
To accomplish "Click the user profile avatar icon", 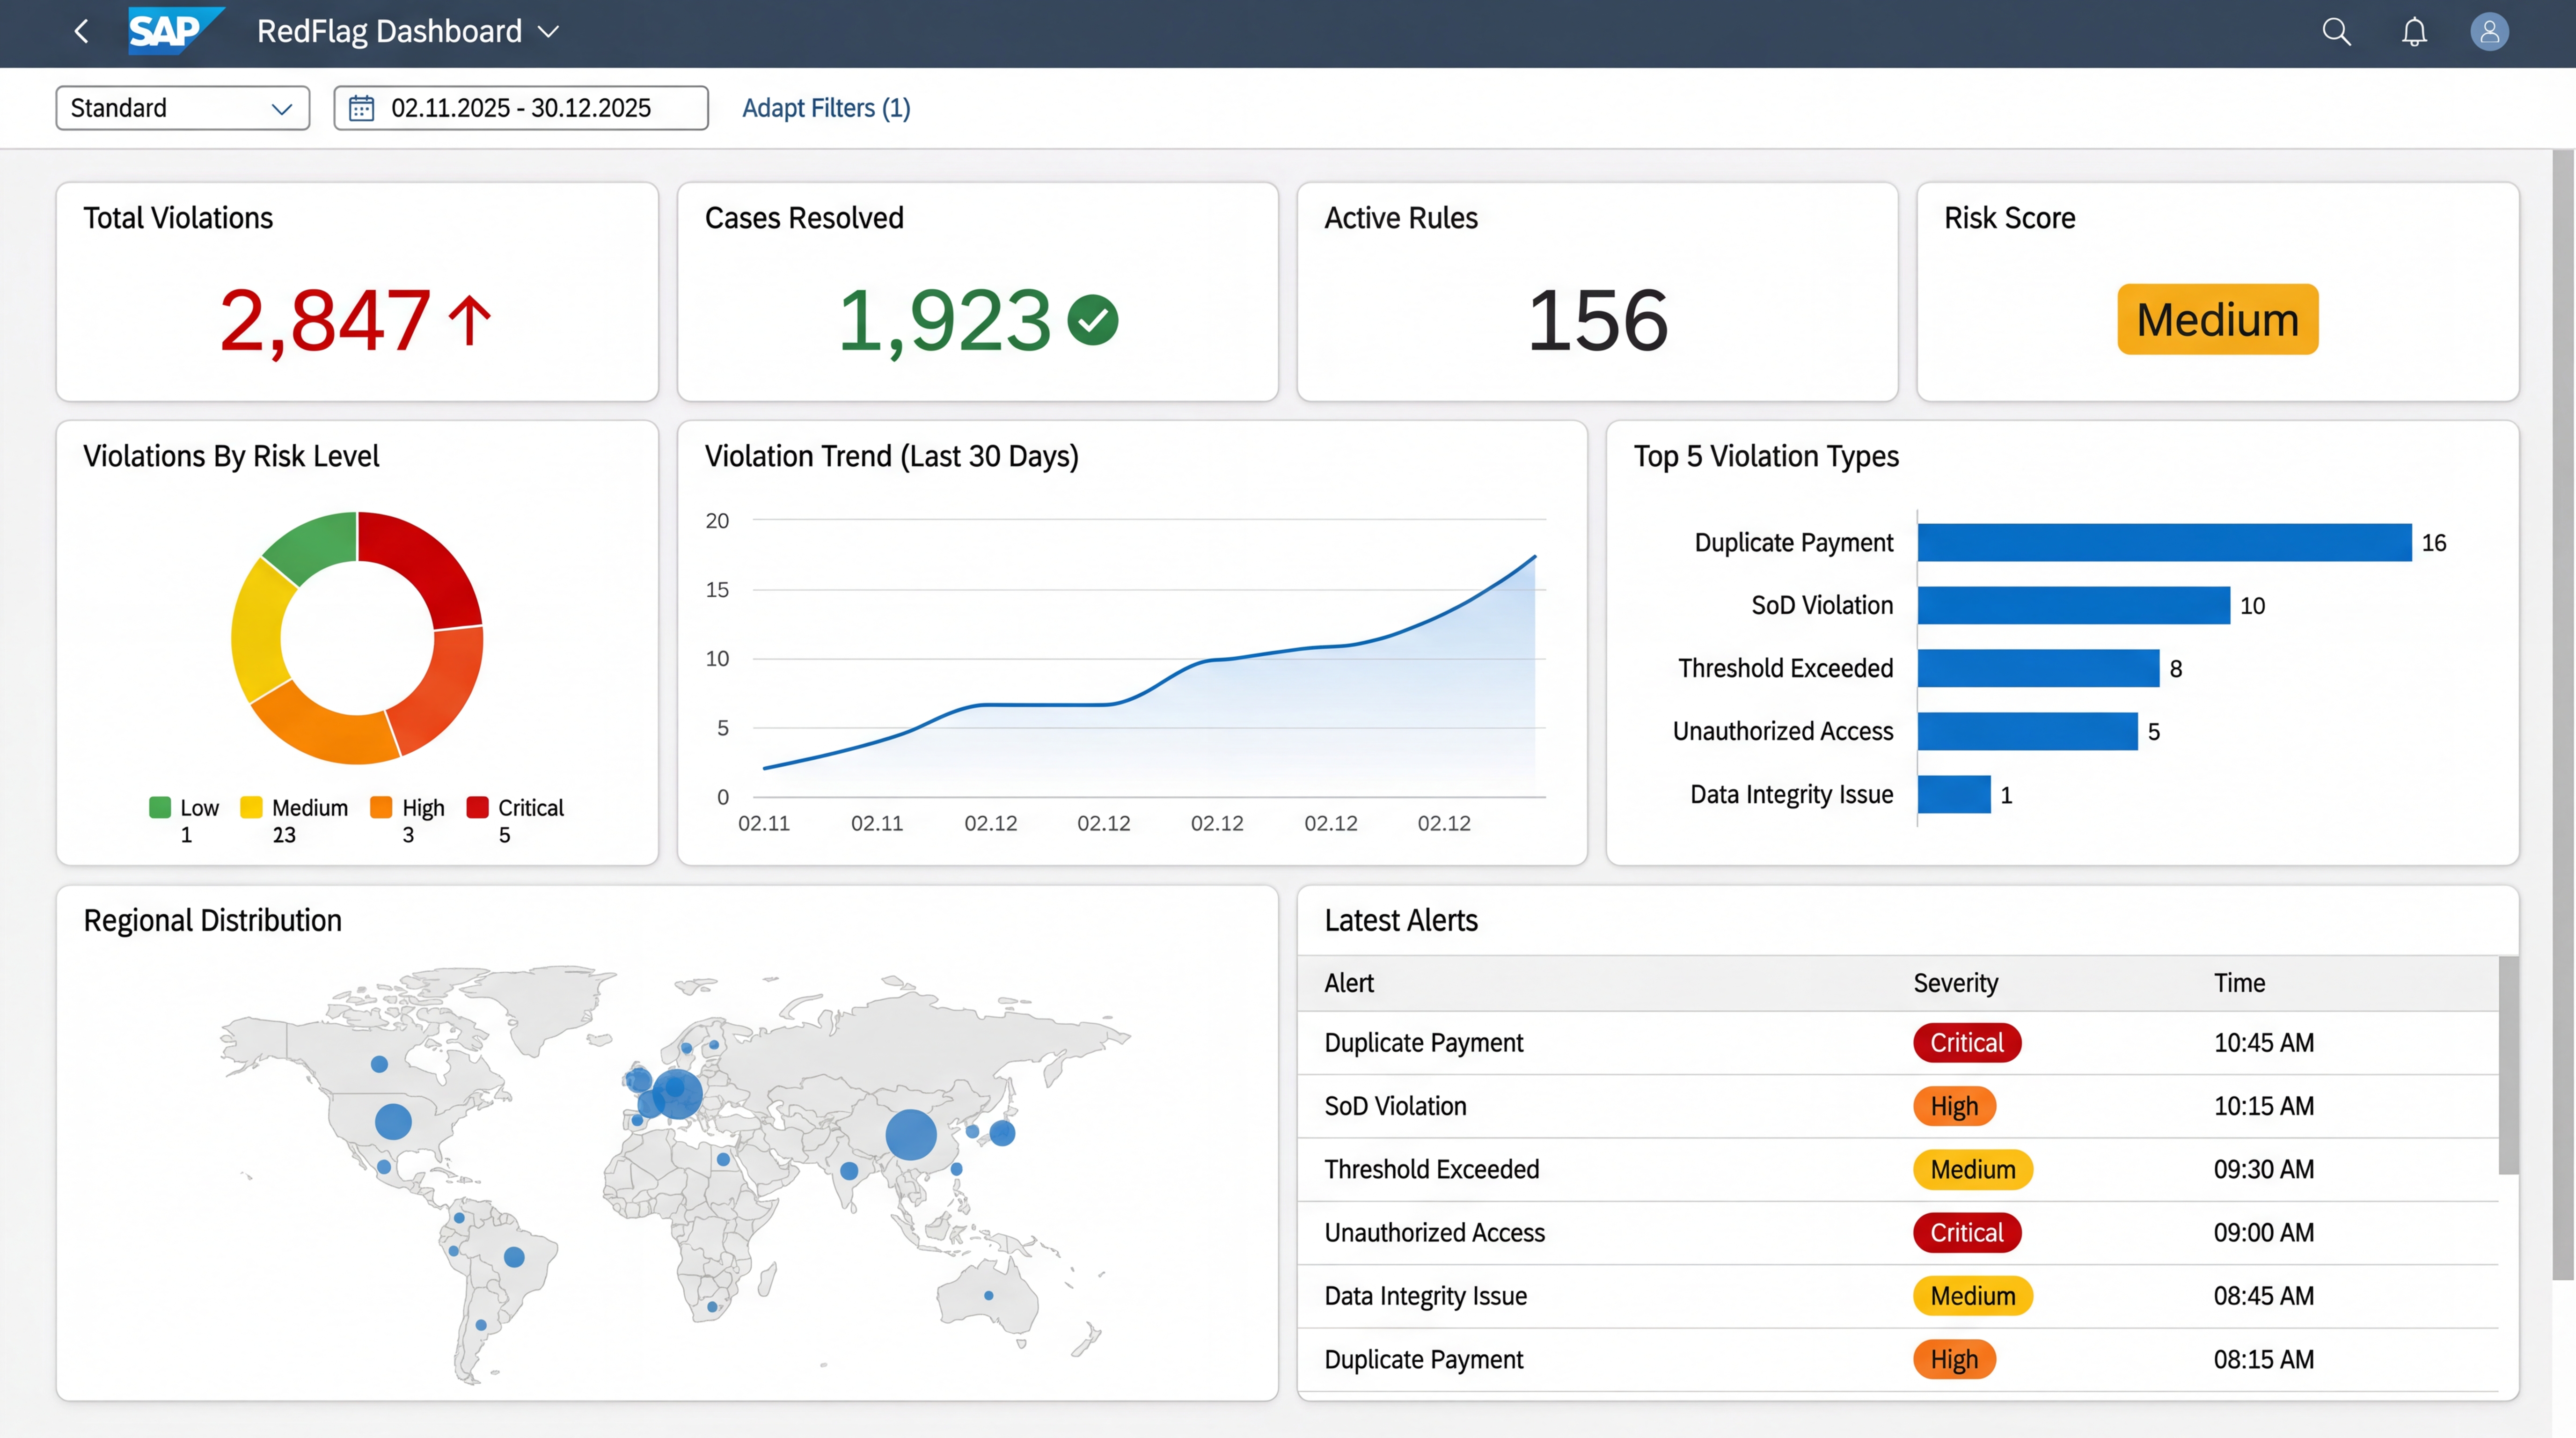I will pyautogui.click(x=2489, y=31).
